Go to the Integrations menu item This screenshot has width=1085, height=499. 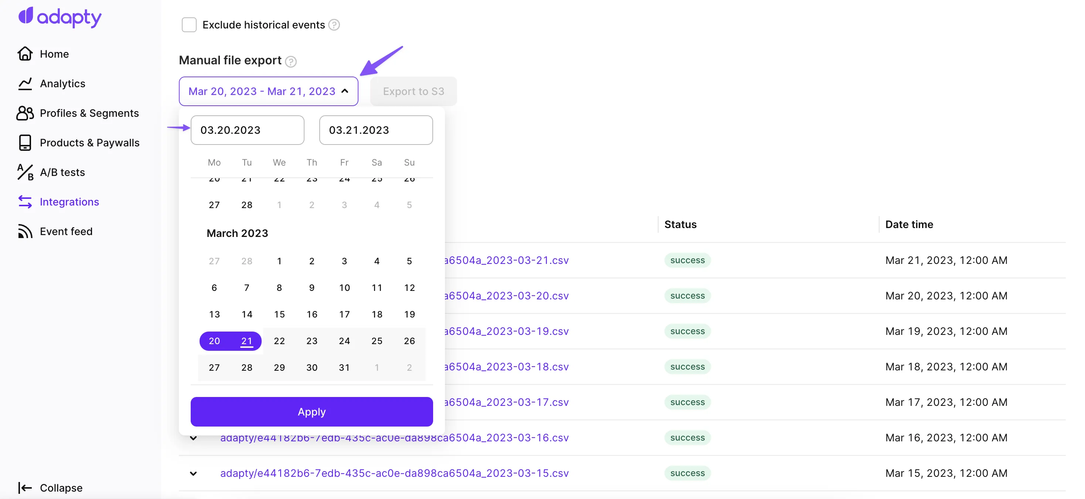pyautogui.click(x=69, y=202)
